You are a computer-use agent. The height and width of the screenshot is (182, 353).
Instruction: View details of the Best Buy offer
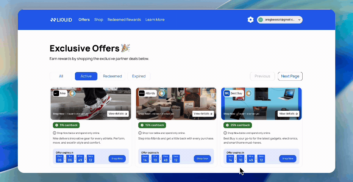coord(288,114)
